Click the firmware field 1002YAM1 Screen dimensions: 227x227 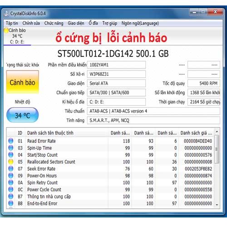coord(116,65)
